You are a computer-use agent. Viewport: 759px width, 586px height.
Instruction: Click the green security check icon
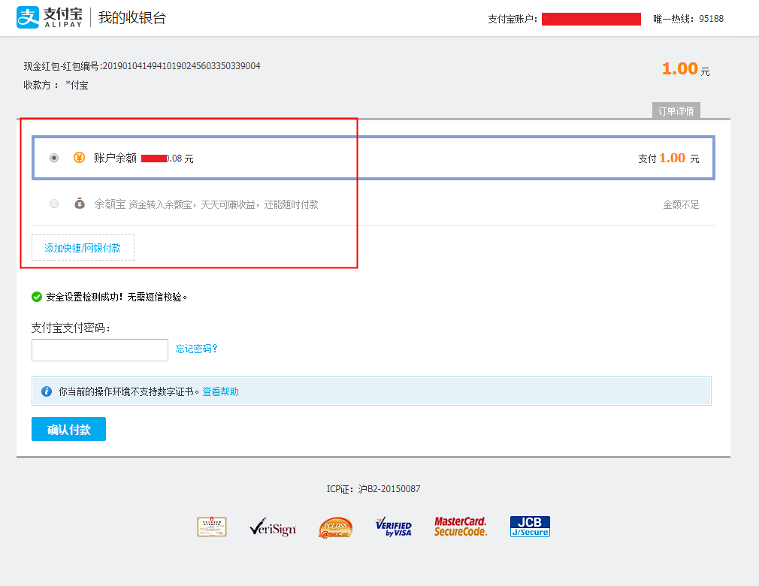(37, 297)
